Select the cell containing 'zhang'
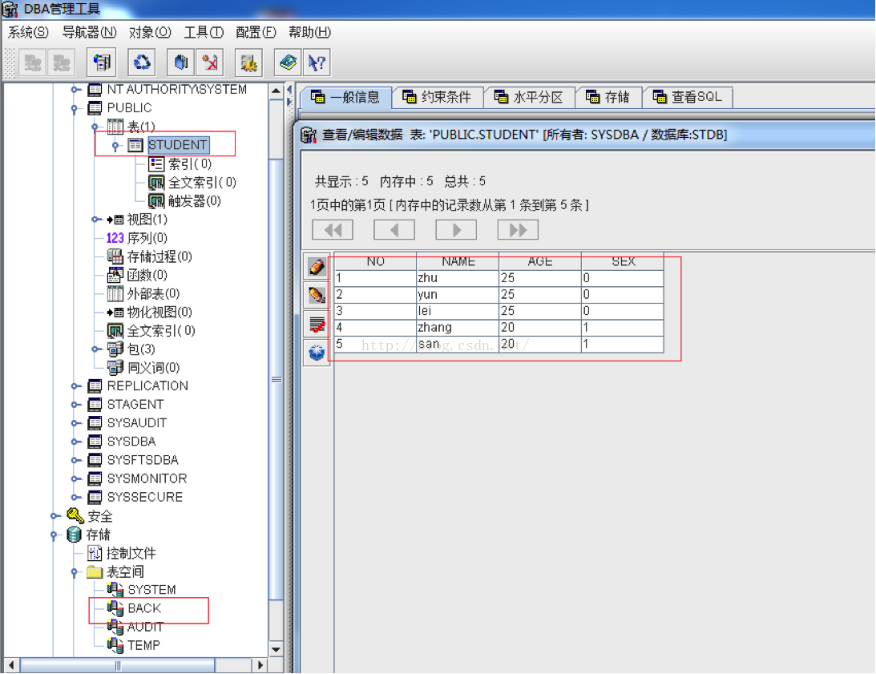876x674 pixels. coord(458,328)
